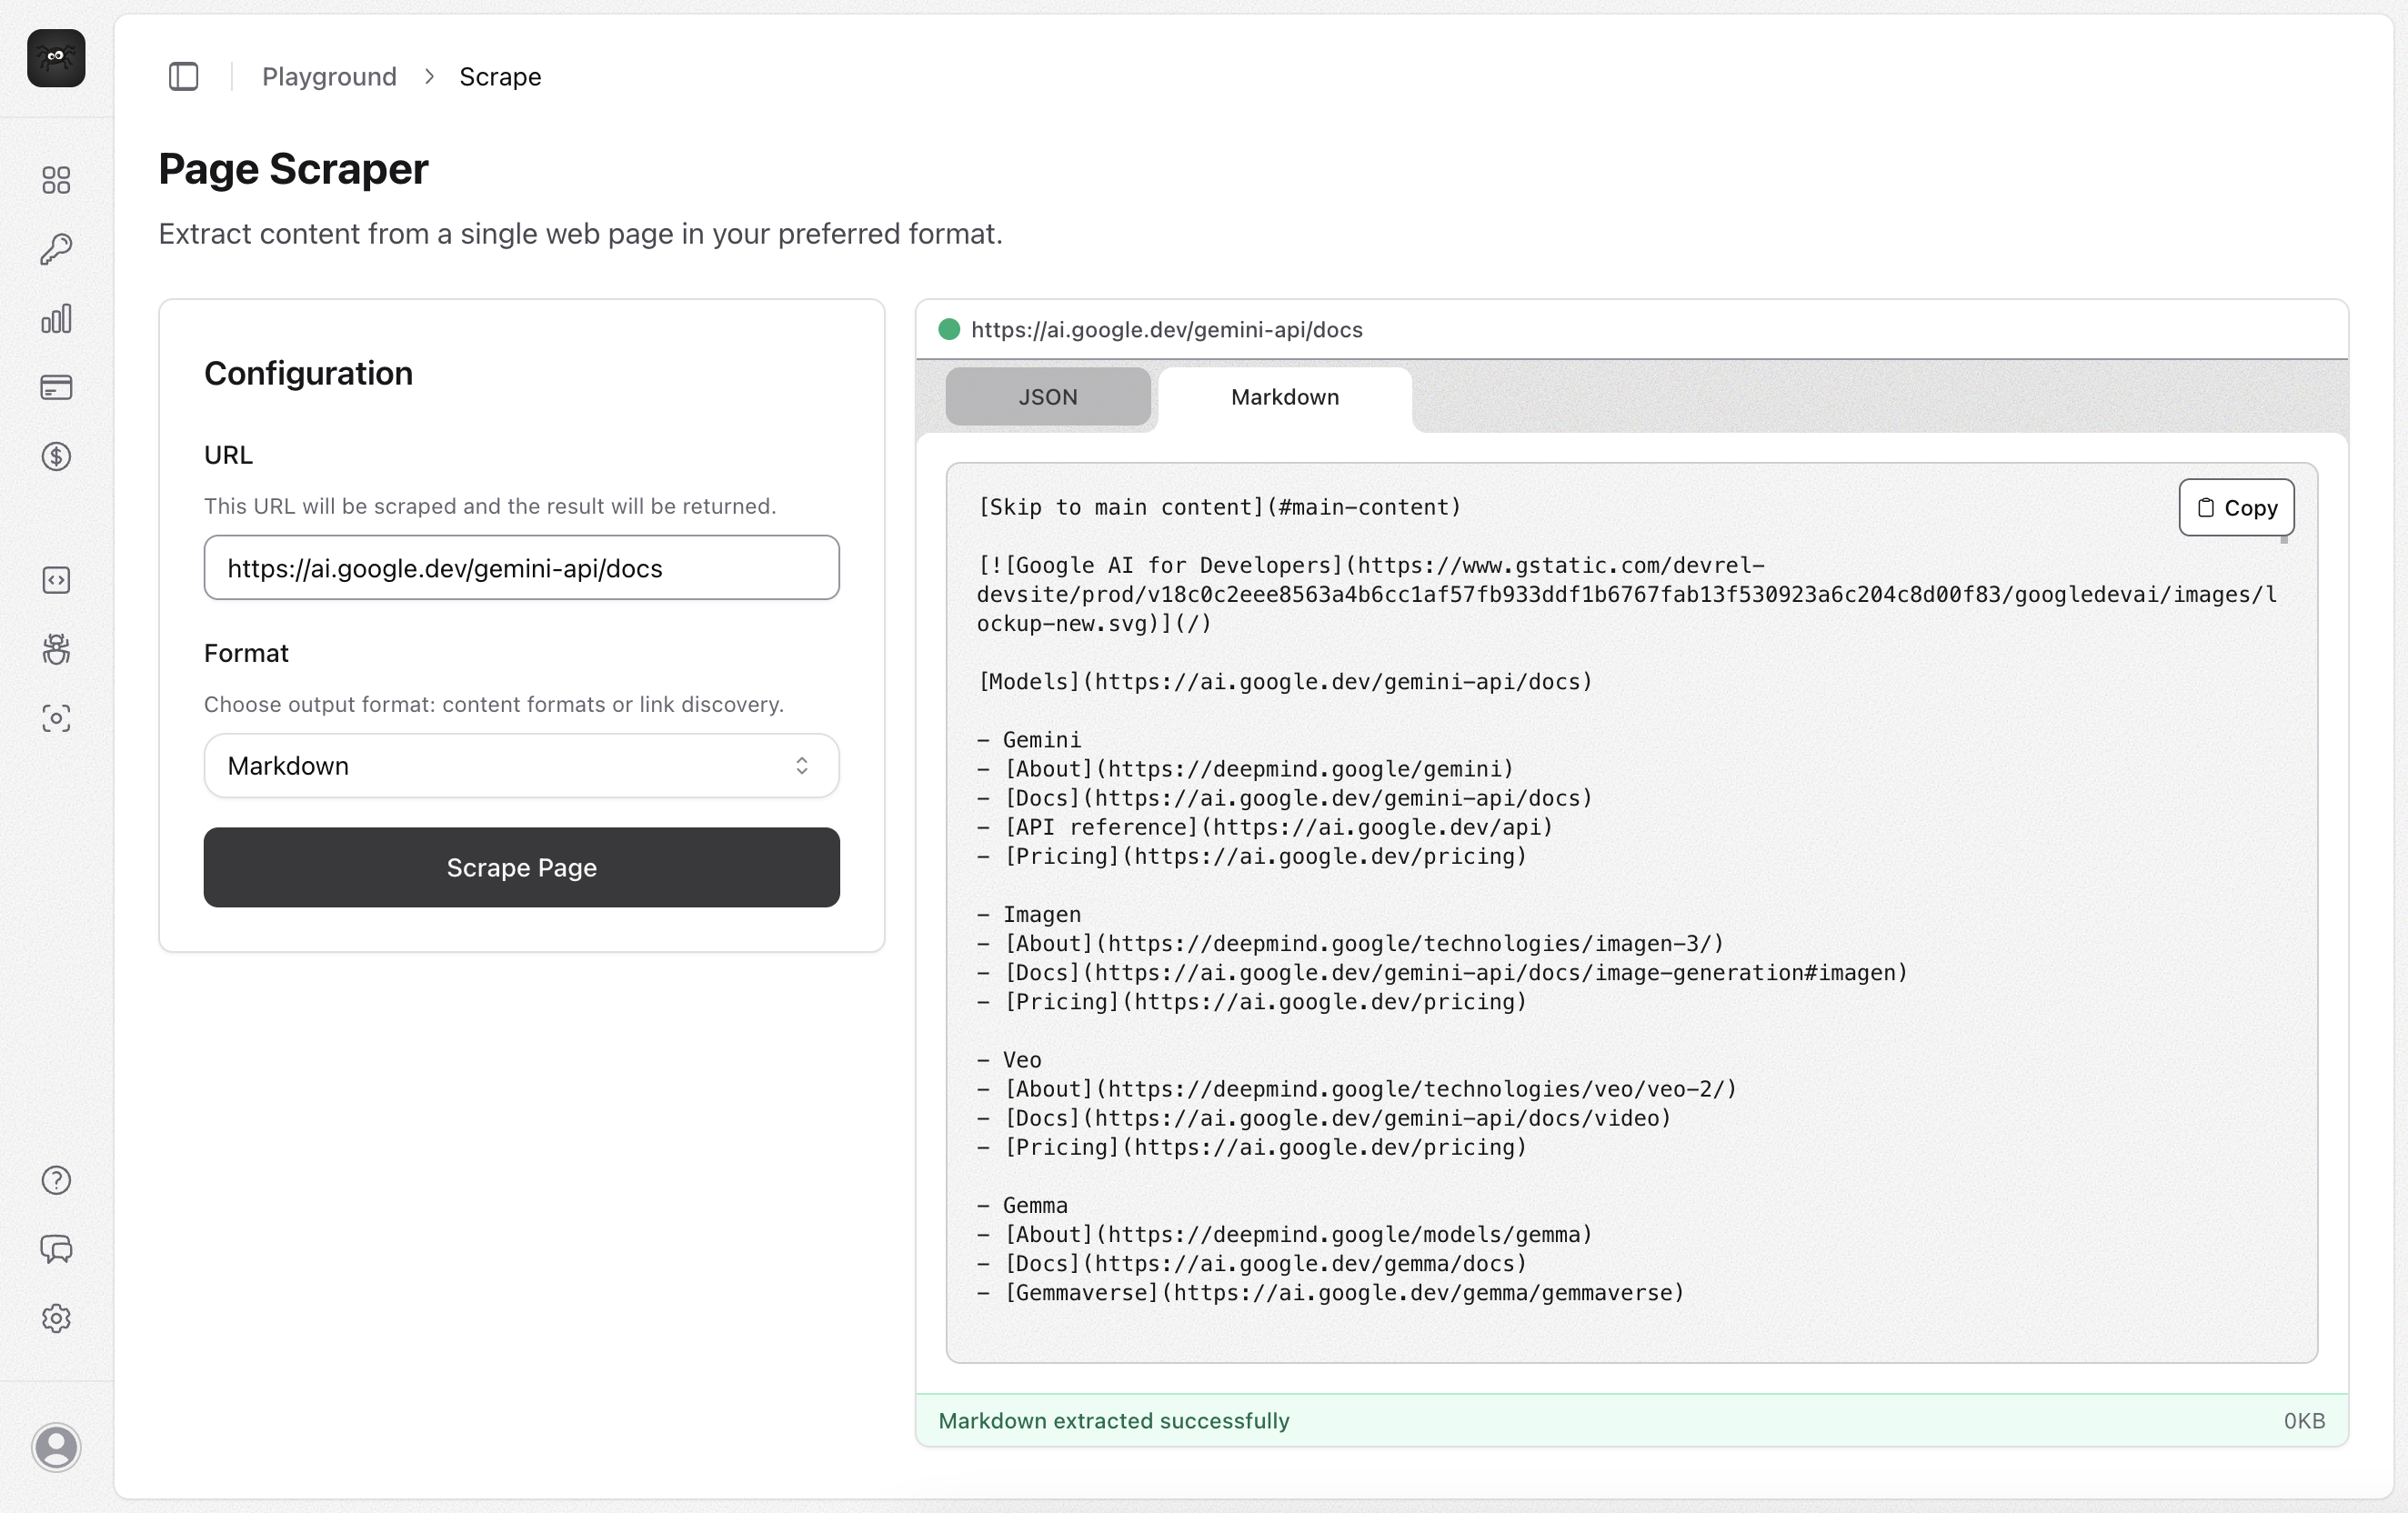Open the scan target scrape icon
The width and height of the screenshot is (2408, 1513).
(56, 718)
